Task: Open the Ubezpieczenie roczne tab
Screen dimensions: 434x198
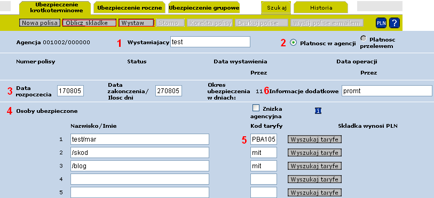Action: click(x=129, y=8)
